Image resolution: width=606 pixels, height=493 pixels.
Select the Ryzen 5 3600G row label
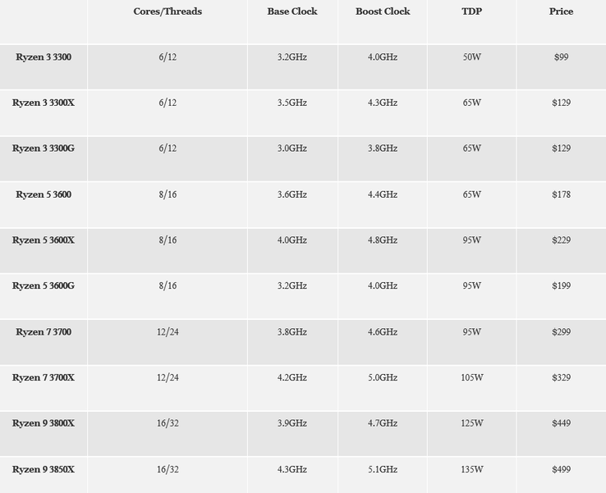click(44, 285)
